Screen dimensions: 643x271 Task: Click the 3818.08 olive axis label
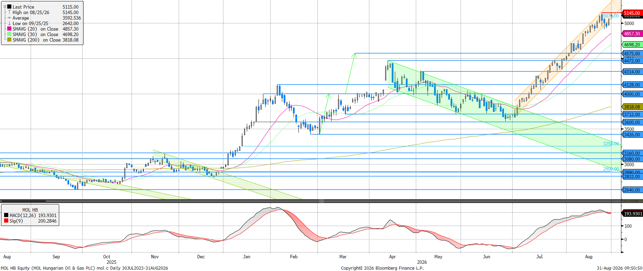point(632,107)
